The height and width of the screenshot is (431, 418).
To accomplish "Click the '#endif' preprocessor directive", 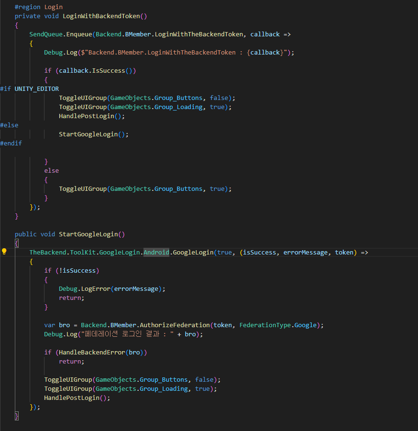I will 11,143.
